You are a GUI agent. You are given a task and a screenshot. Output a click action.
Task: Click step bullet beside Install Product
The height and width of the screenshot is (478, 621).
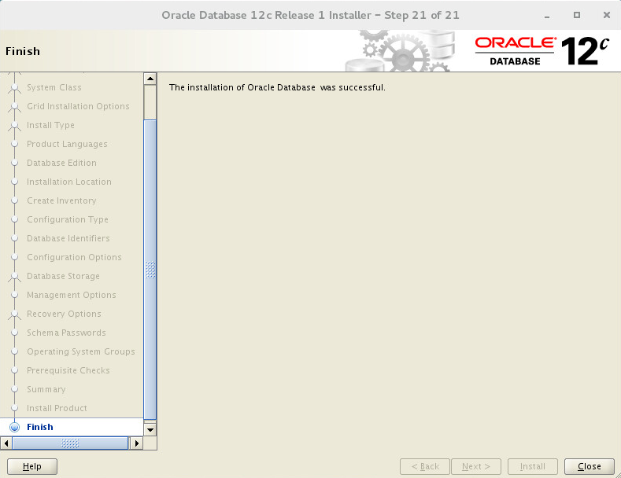click(x=15, y=408)
